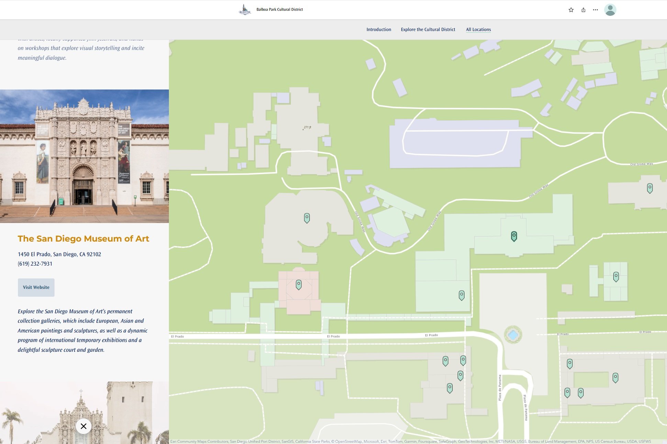The image size is (667, 444).
Task: Click the fountain in Plaza de Panama
Action: 513,335
